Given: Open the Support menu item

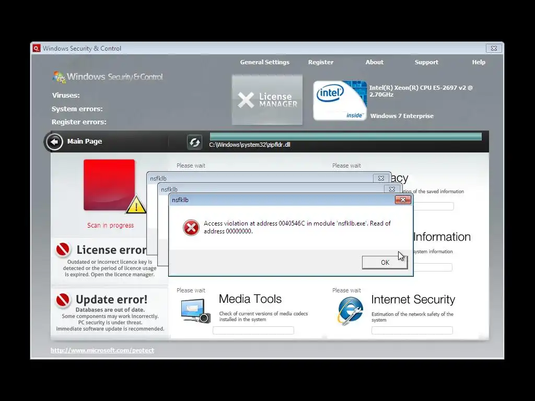Looking at the screenshot, I should pos(426,62).
